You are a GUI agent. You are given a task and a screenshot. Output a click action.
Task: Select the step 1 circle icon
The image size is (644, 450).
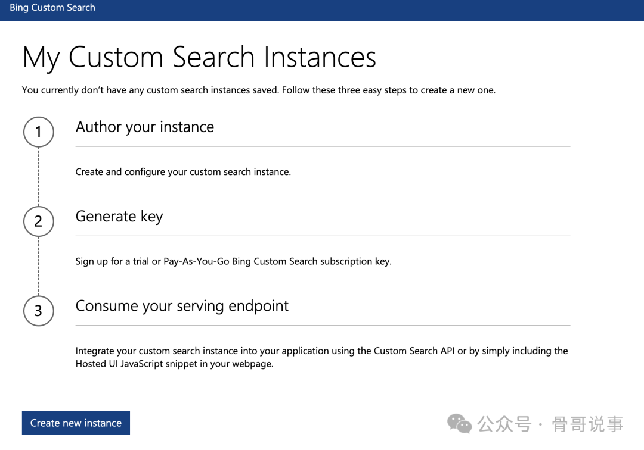click(39, 132)
